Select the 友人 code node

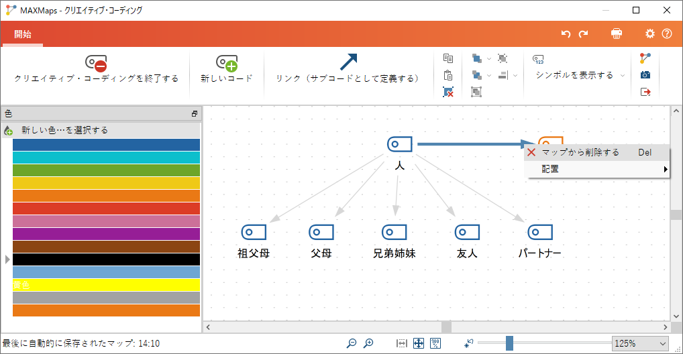pyautogui.click(x=468, y=232)
